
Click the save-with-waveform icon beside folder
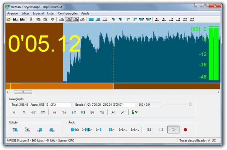16,19
